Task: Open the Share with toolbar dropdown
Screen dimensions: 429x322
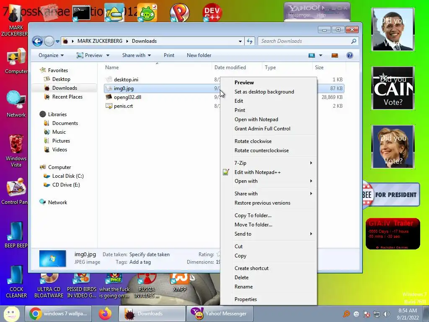Action: click(x=137, y=55)
